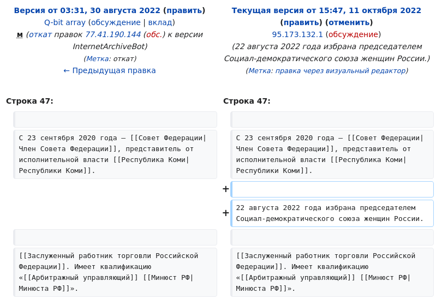Click the 'отменить' undo link
This screenshot has width=436, height=299.
click(x=349, y=22)
